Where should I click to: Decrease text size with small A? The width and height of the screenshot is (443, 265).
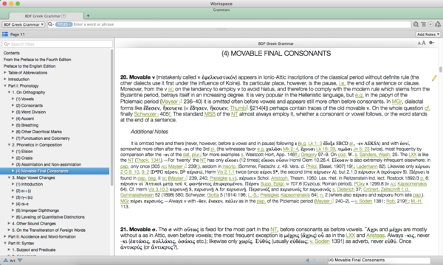pos(419,43)
